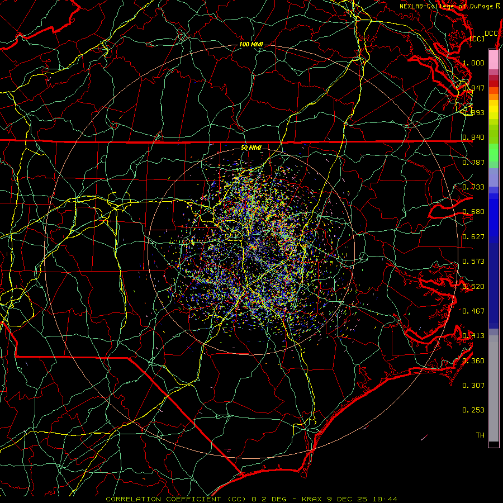503x503 pixels.
Task: Click the 0.680 scale value
Action: [x=473, y=212]
